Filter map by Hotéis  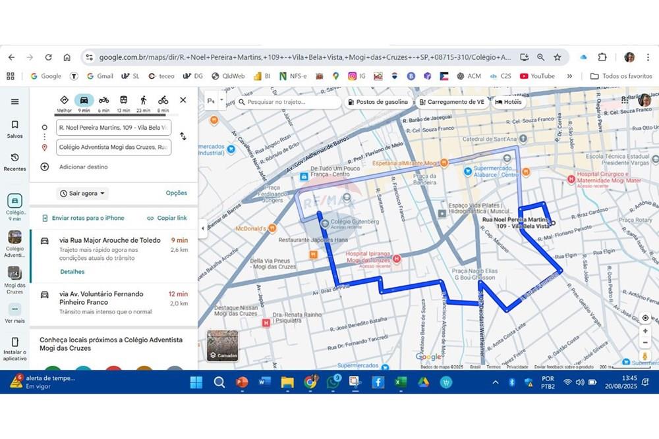tap(508, 102)
